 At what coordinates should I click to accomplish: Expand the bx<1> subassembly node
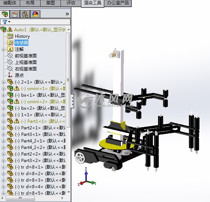[3, 96]
